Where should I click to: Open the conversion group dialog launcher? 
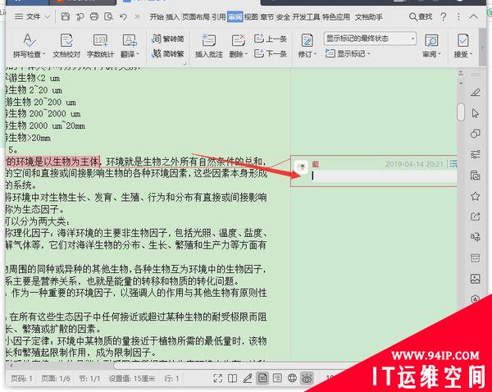[x=184, y=64]
